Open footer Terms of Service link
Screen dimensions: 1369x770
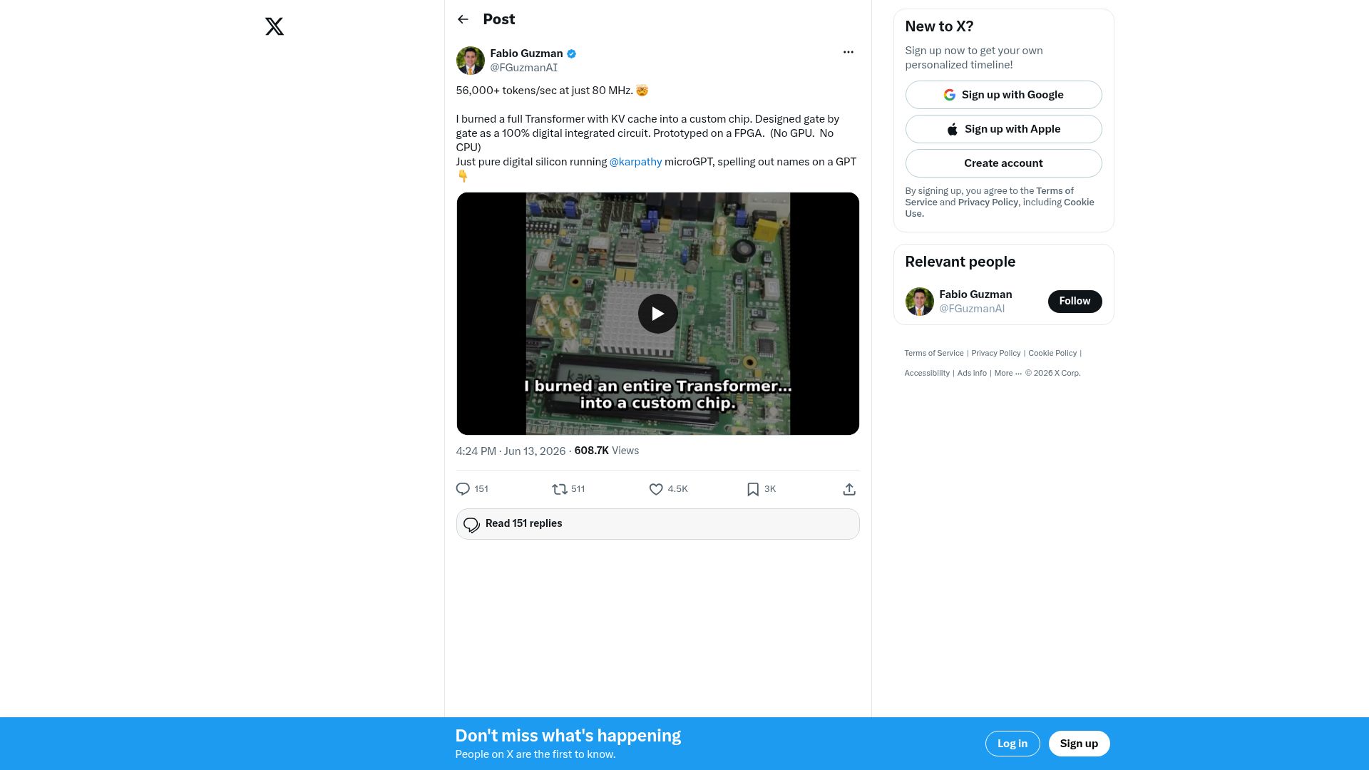click(x=933, y=354)
